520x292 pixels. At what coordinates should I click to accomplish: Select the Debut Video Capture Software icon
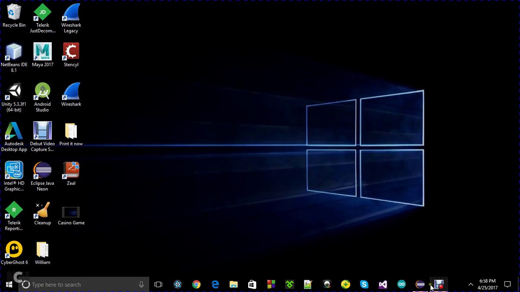coord(42,137)
